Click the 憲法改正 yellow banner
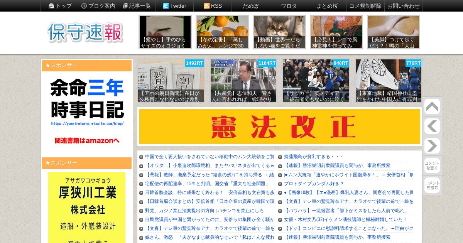The image size is (463, 243). point(280,127)
